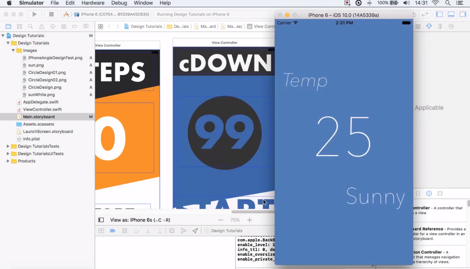Zoom in storyboard with plus button
The image size is (470, 269).
(250, 220)
